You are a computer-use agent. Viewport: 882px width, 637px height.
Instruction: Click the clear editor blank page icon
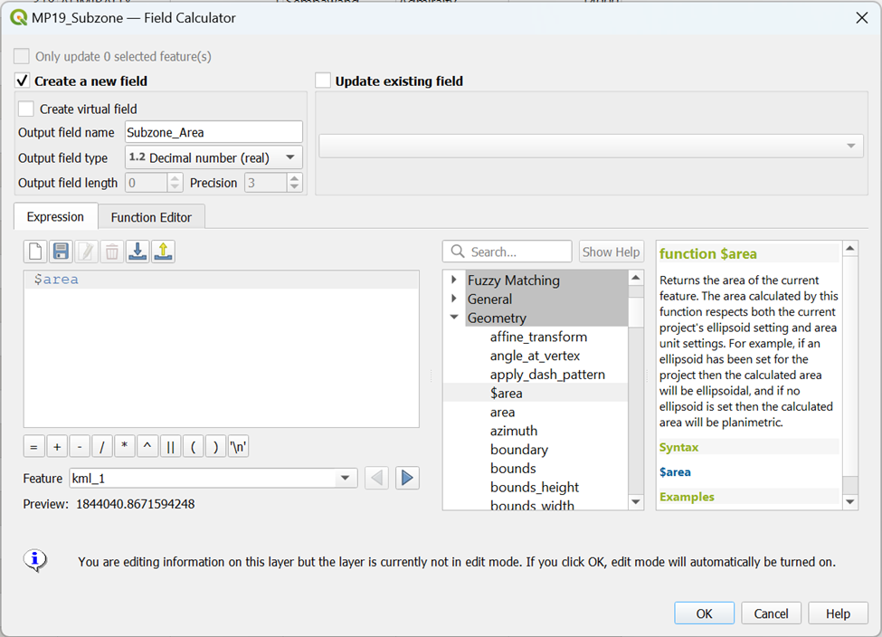36,252
